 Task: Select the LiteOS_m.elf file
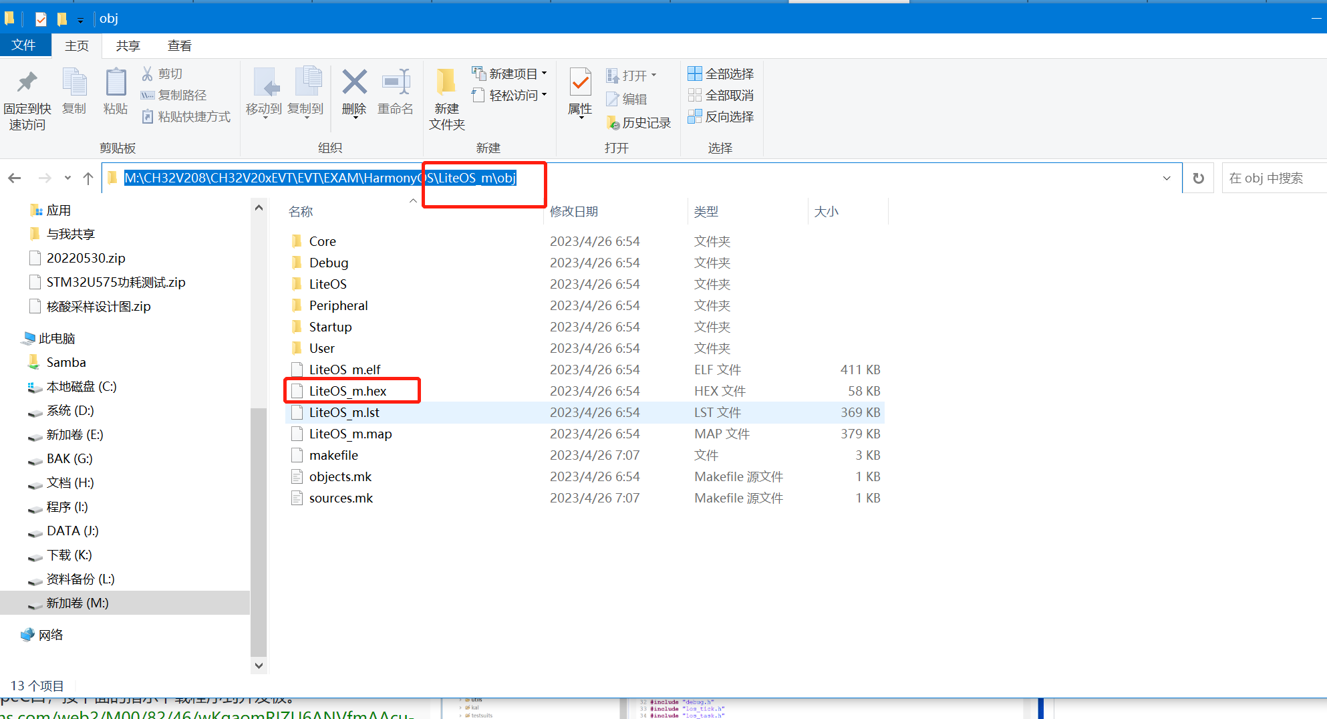click(344, 370)
